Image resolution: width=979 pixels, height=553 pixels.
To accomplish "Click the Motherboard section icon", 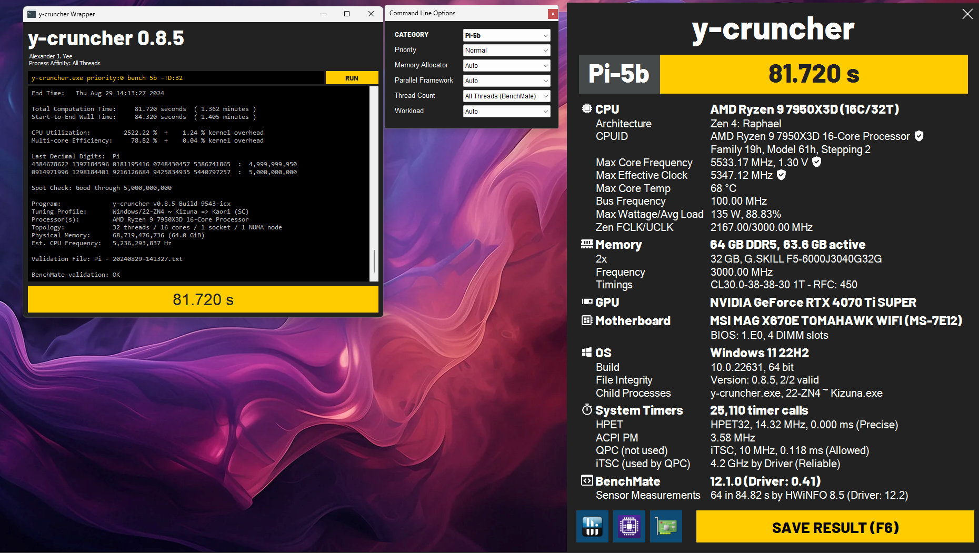I will [x=587, y=320].
